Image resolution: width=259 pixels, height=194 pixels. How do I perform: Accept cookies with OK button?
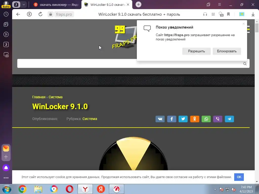tap(239, 177)
